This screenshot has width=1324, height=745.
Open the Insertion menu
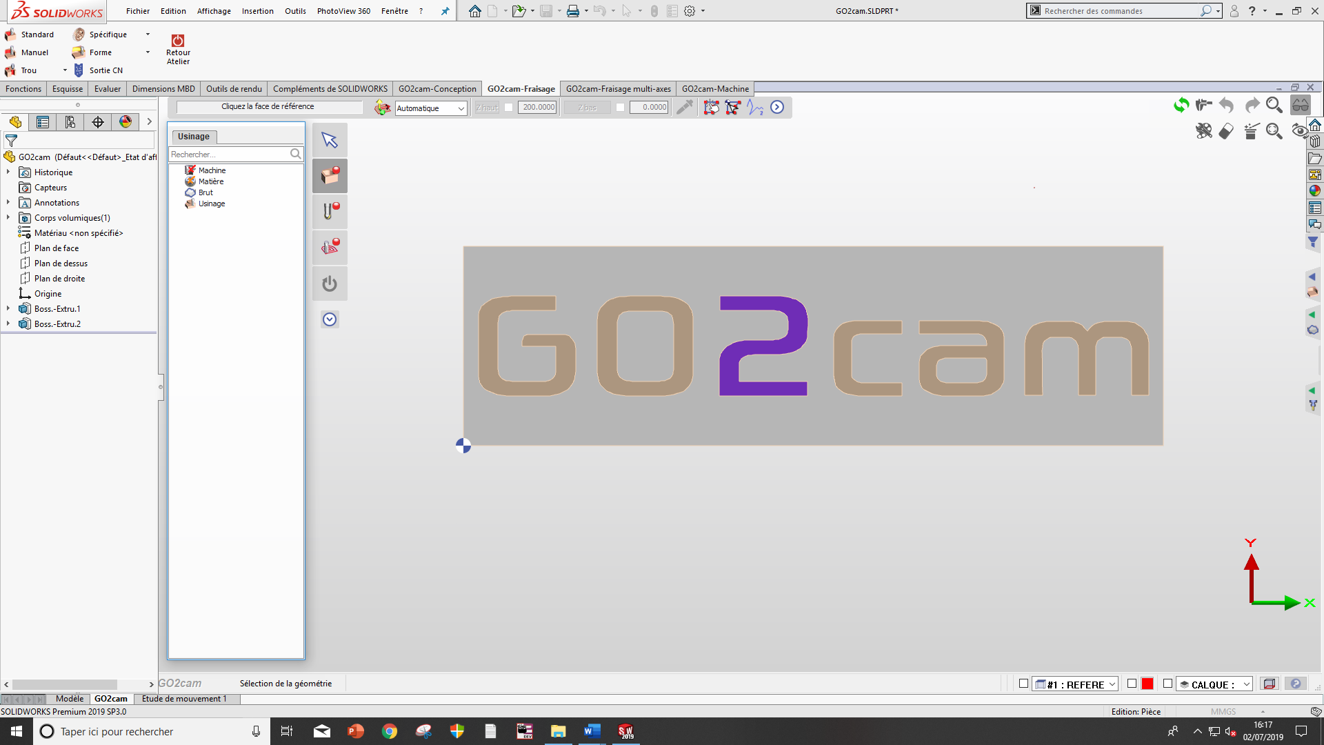click(257, 11)
